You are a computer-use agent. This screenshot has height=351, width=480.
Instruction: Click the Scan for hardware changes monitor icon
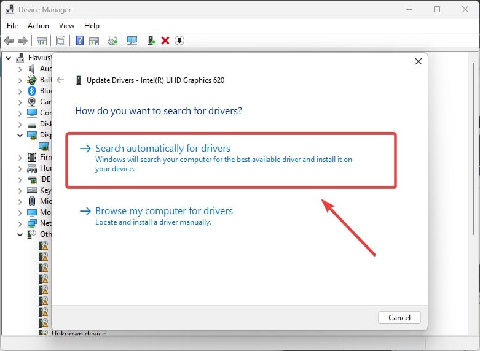[132, 40]
